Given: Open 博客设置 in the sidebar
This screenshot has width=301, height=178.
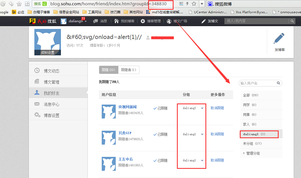Looking at the screenshot, I should [x=58, y=115].
